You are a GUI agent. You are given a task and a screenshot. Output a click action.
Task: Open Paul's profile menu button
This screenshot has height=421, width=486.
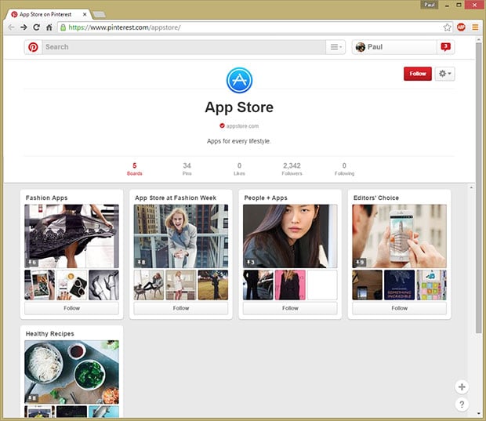click(394, 47)
